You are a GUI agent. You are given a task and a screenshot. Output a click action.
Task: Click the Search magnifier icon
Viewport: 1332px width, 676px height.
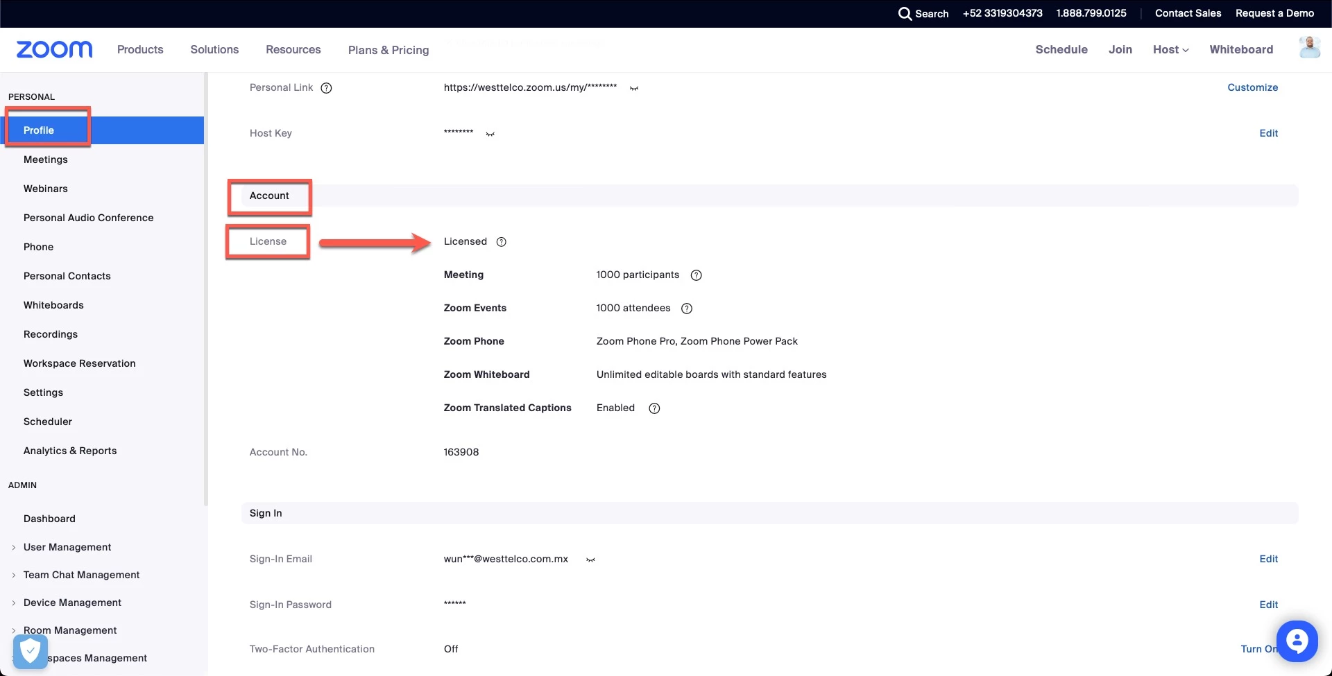(905, 13)
